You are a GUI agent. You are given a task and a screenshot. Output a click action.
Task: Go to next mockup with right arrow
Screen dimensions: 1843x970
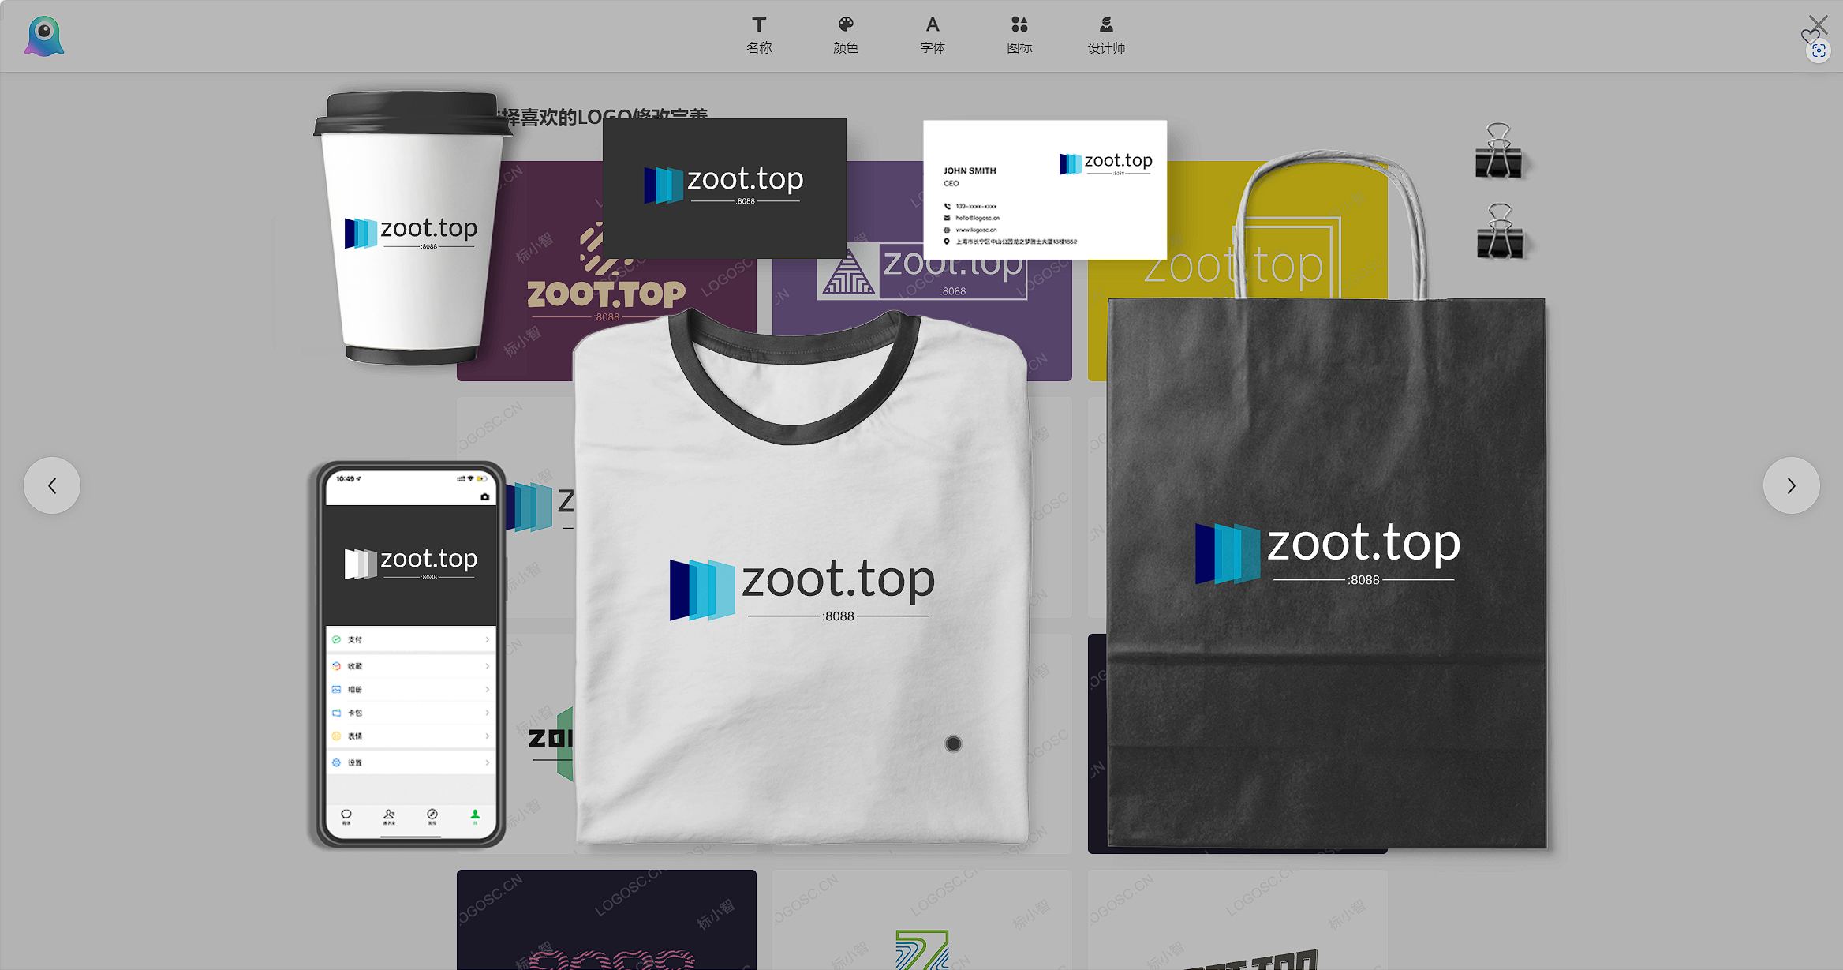point(1791,485)
